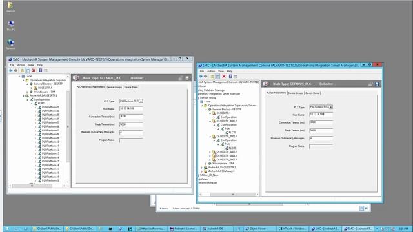Expand PLCPlatform01 node in left tree

35,108
